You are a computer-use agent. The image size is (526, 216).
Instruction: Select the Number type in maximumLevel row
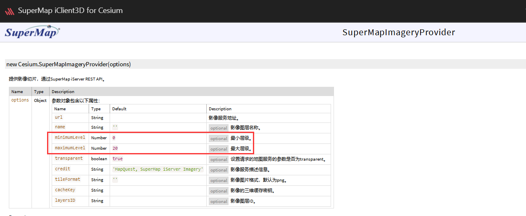99,148
